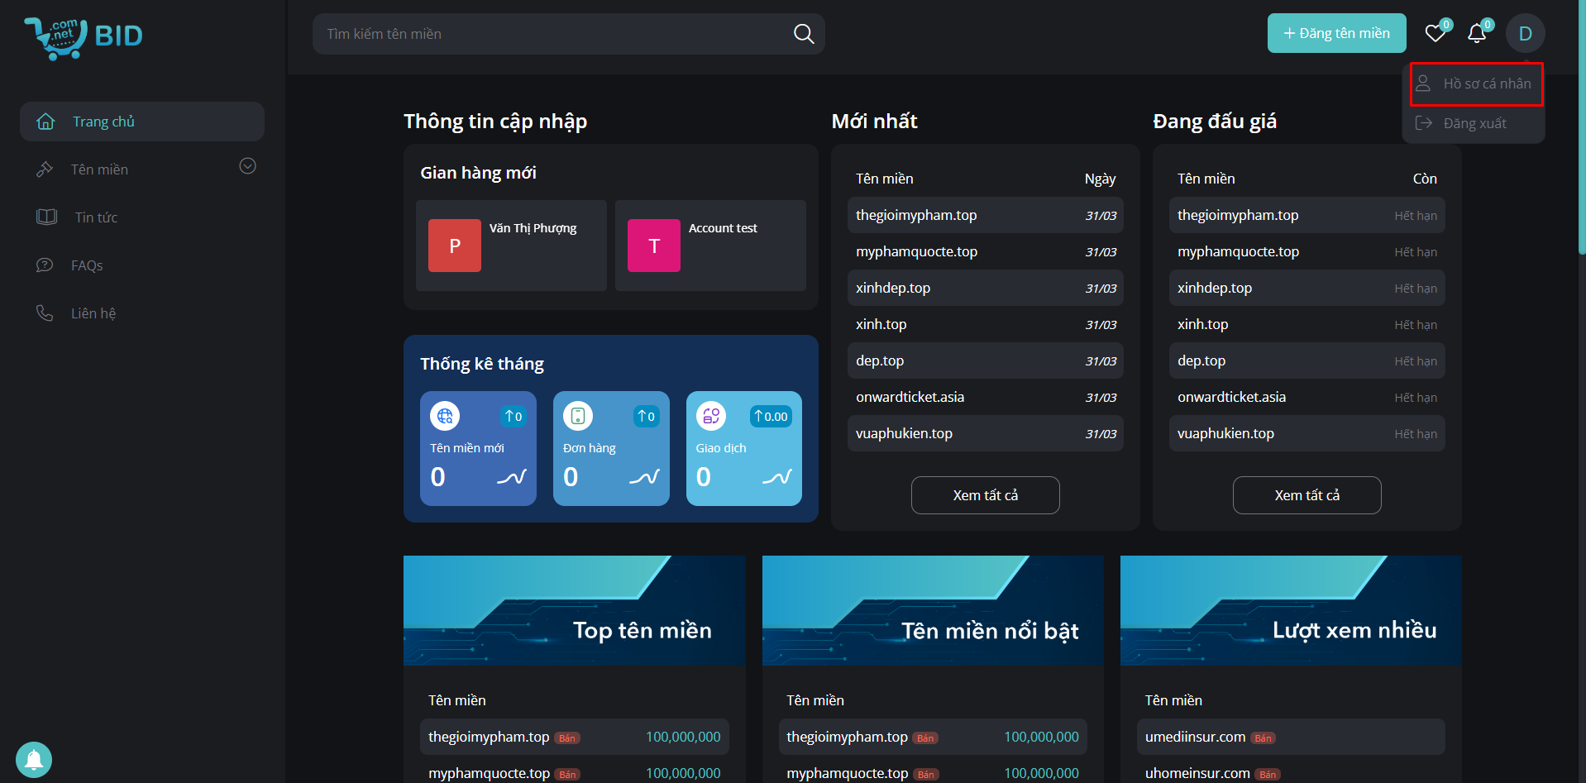Open Tin tức in sidebar
Image resolution: width=1586 pixels, height=783 pixels.
pos(96,217)
